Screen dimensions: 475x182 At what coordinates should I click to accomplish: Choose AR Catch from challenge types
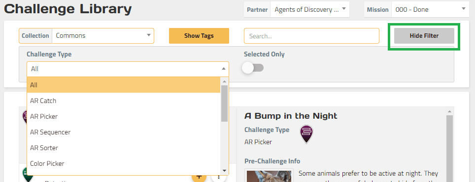124,101
